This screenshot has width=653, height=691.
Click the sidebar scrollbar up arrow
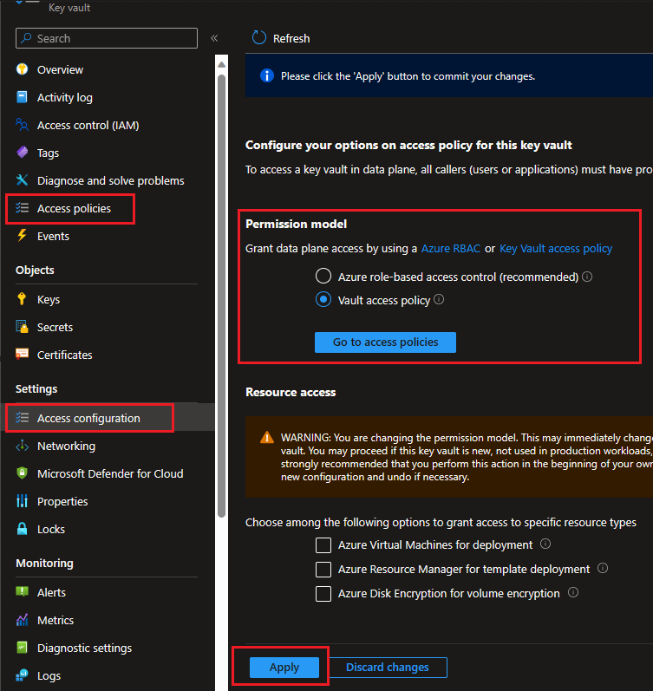coord(222,65)
